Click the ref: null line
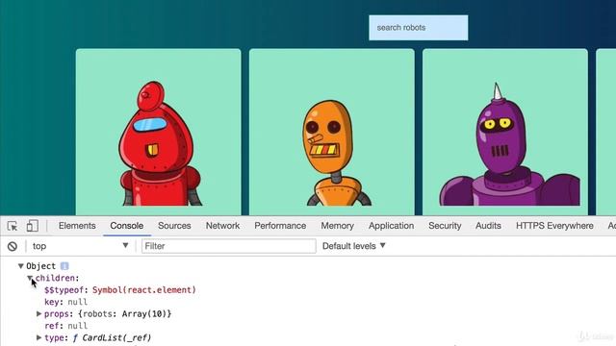The width and height of the screenshot is (616, 346). pyautogui.click(x=66, y=326)
